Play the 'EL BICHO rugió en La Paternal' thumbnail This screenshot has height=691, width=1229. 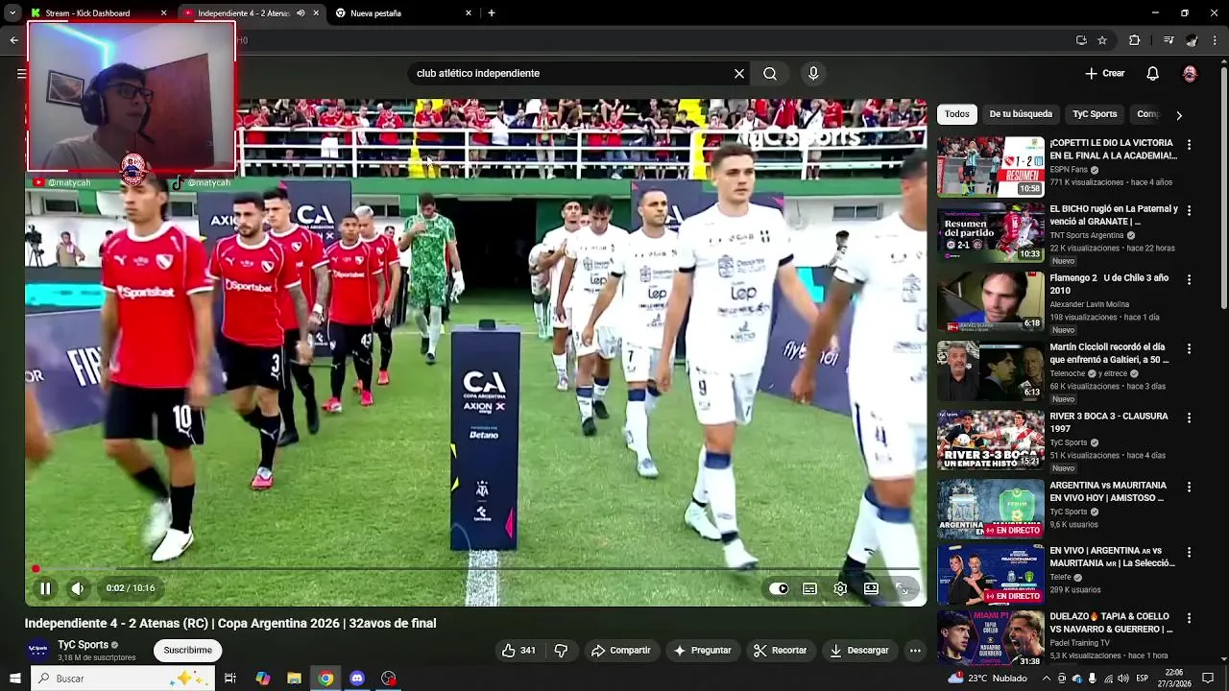pyautogui.click(x=990, y=232)
